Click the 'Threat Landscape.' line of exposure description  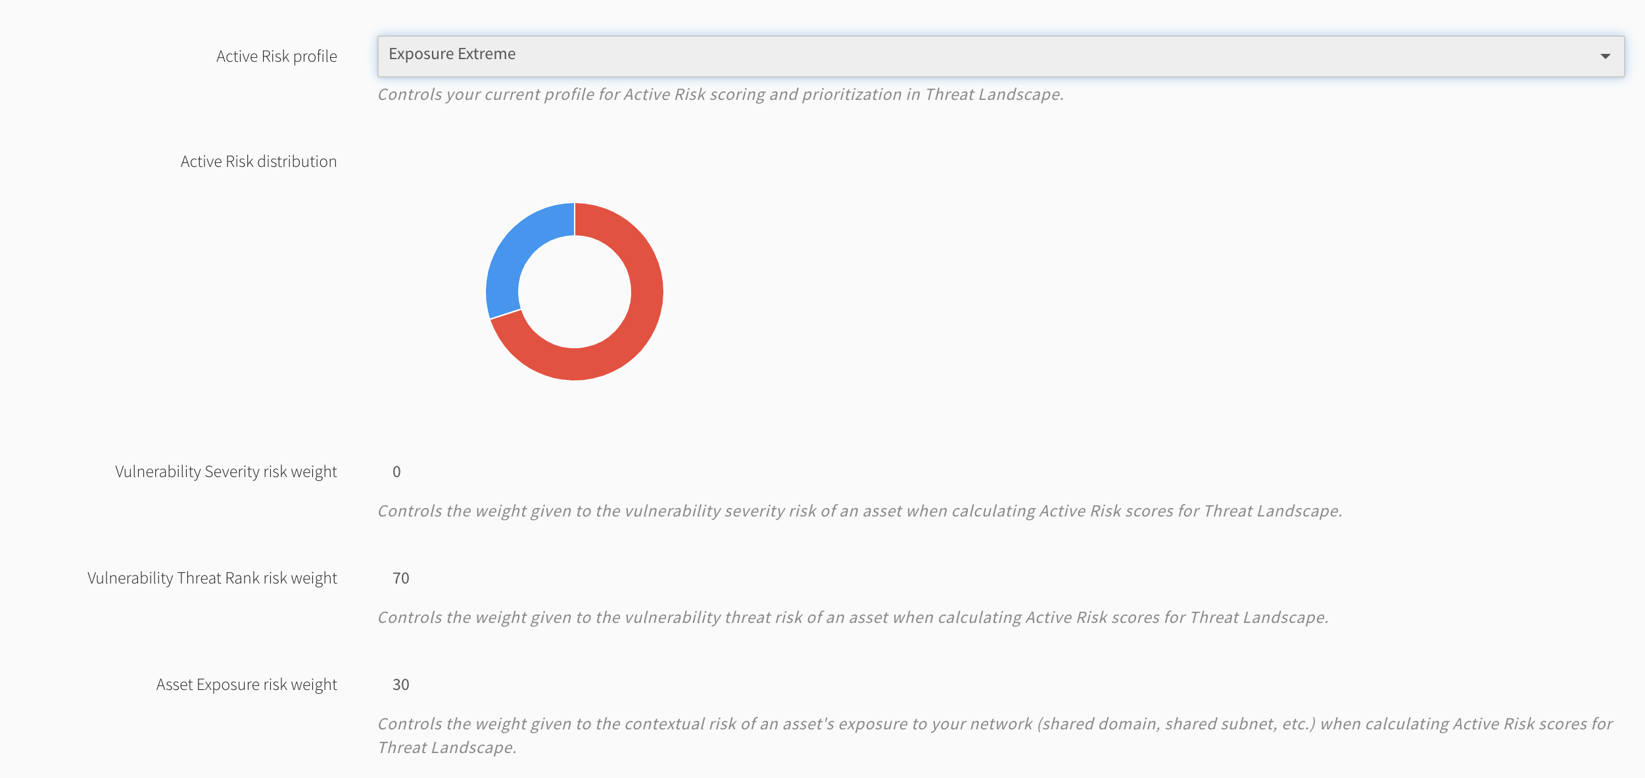click(447, 748)
